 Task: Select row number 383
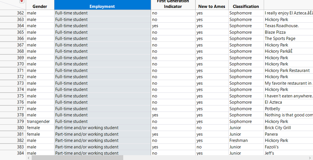coord(20,147)
